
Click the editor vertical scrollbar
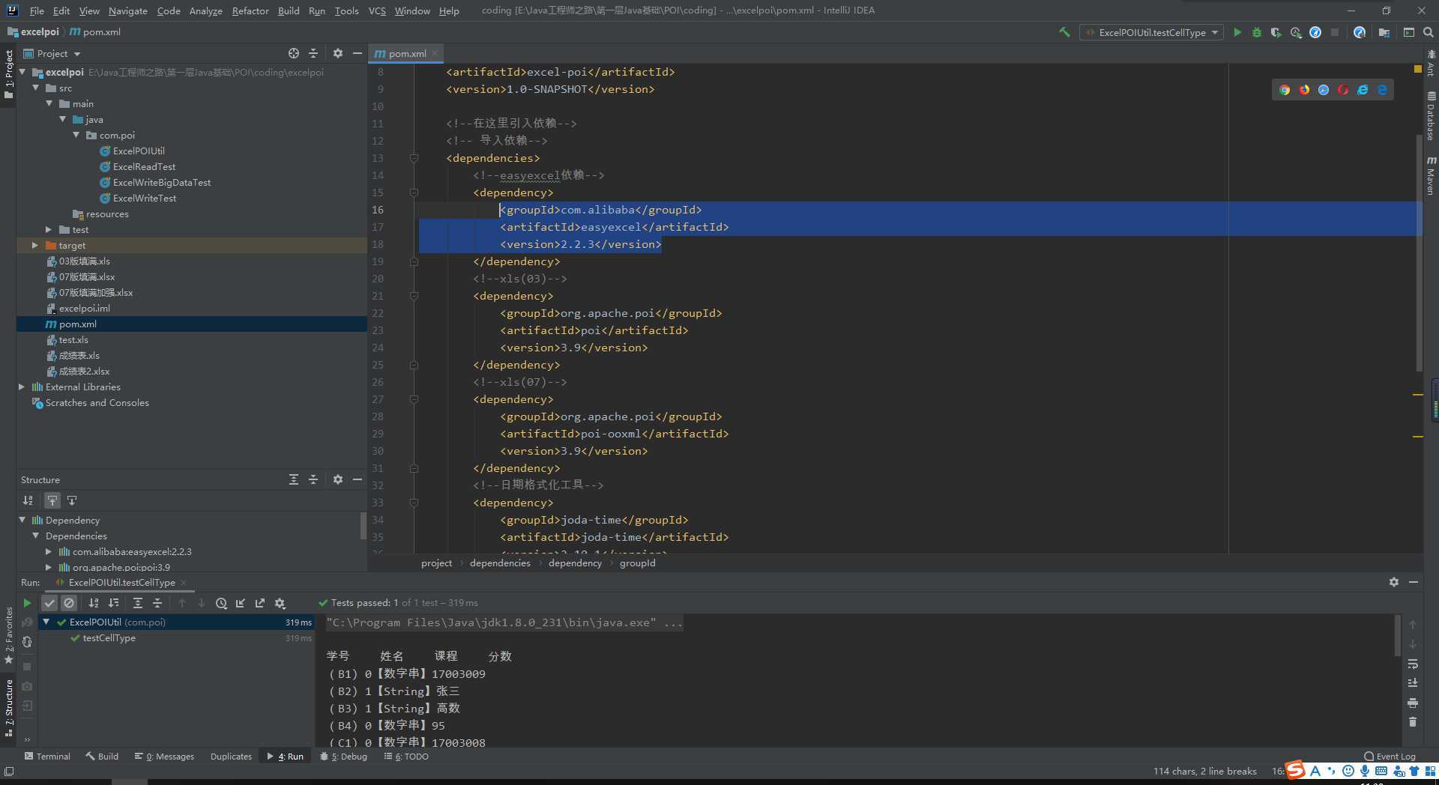(x=1419, y=254)
